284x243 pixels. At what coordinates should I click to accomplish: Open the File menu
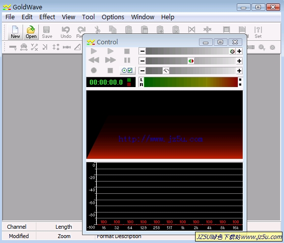click(x=10, y=17)
